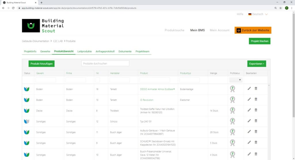
Task: Click grey status leaf icon of Schüco row
Action: 27,121
